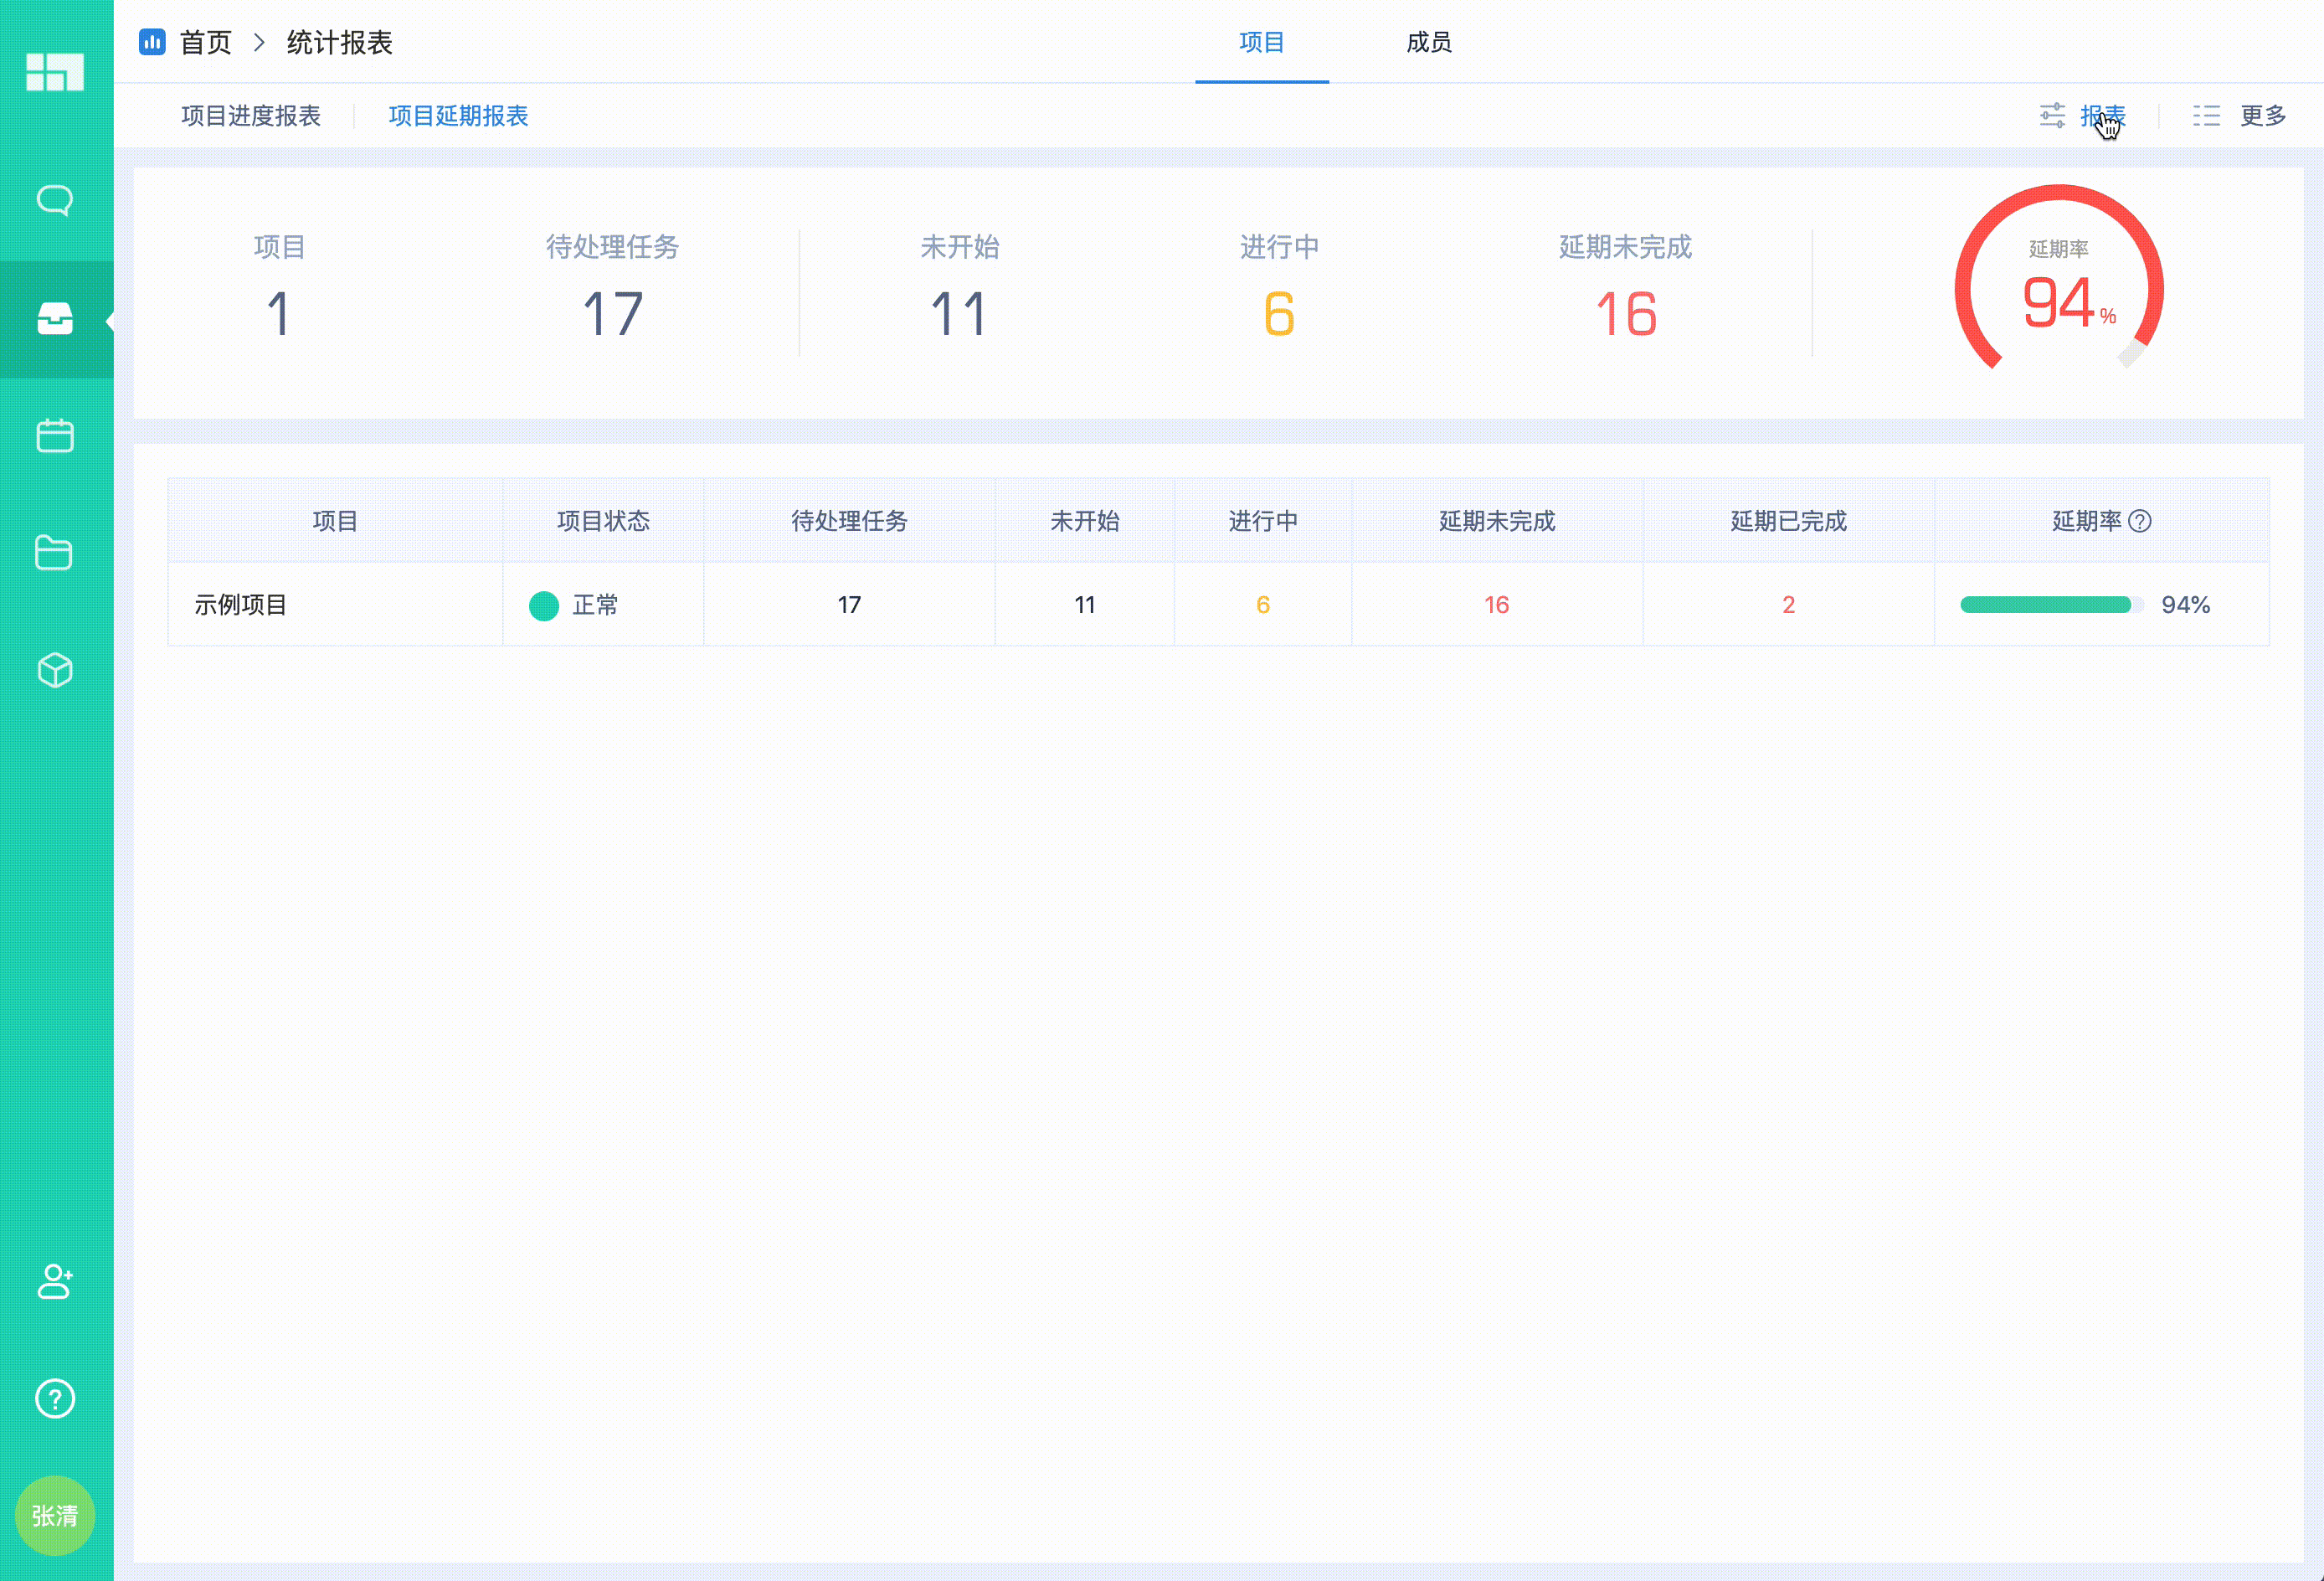
Task: Click the cube apps sidebar icon
Action: (x=55, y=670)
